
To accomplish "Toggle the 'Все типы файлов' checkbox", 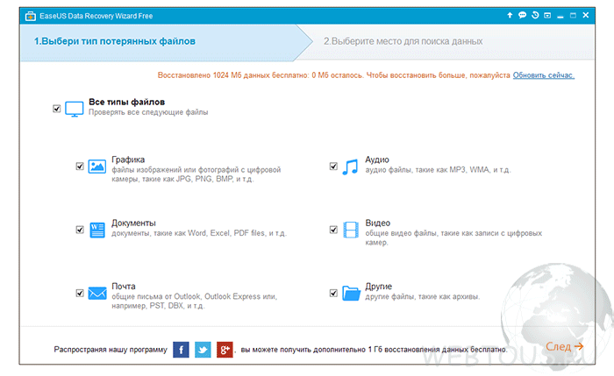I will pos(57,109).
